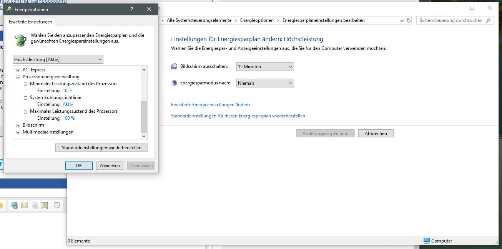Viewport: 502px width, 249px height.
Task: Collapse the Systemkühlungsrichtlinie node
Action: point(25,98)
